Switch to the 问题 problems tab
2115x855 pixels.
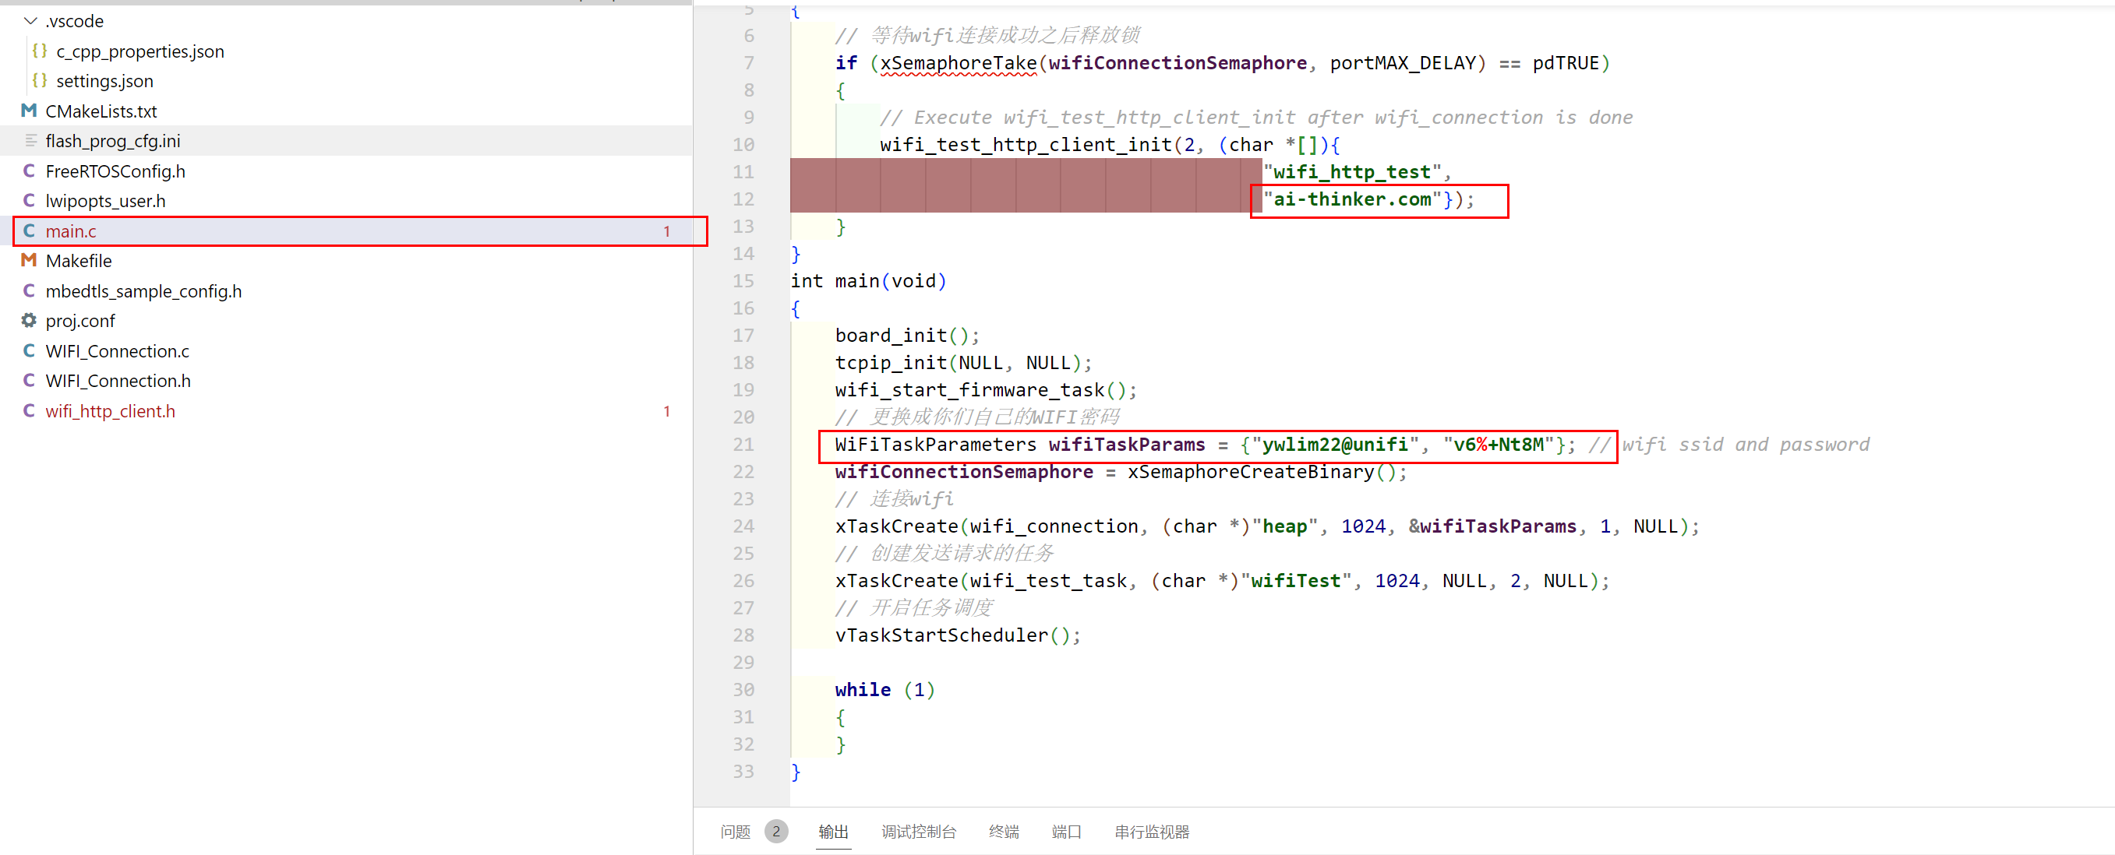pos(736,831)
